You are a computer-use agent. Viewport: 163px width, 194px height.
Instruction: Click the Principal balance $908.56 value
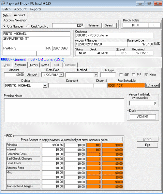coord(52,145)
